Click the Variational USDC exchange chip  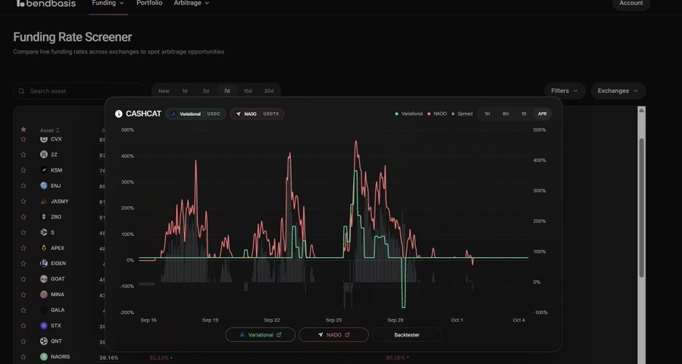click(196, 114)
